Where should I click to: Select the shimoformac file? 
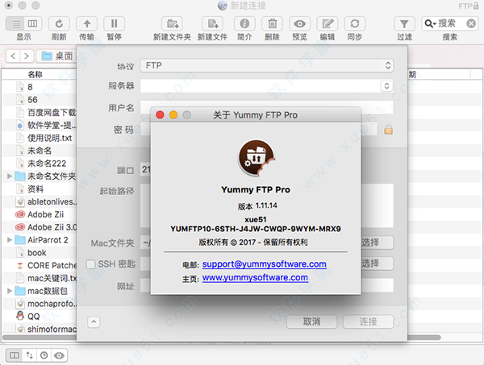pyautogui.click(x=52, y=329)
